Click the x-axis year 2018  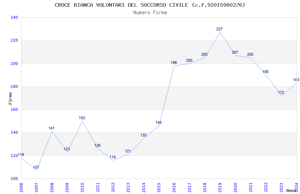[205, 187]
